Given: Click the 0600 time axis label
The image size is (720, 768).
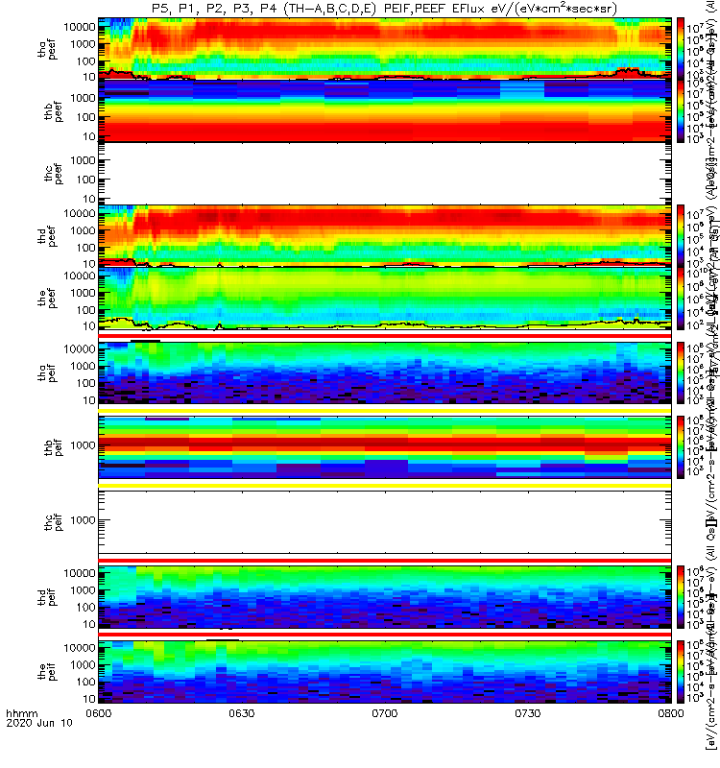Looking at the screenshot, I should pyautogui.click(x=99, y=713).
